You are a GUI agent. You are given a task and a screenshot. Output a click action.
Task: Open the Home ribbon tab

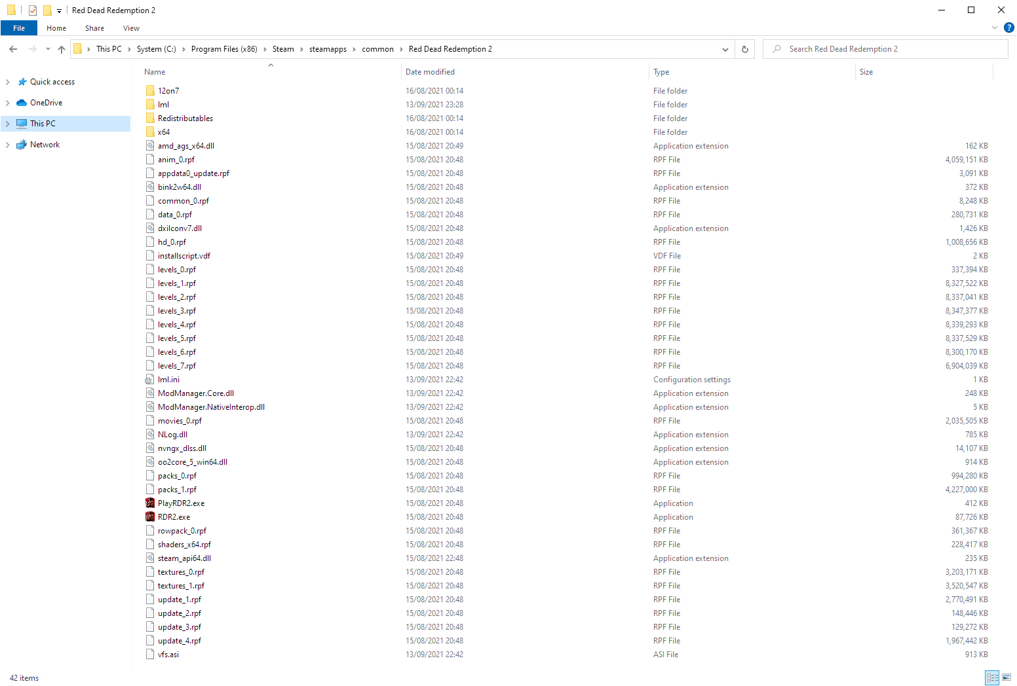[x=56, y=28]
